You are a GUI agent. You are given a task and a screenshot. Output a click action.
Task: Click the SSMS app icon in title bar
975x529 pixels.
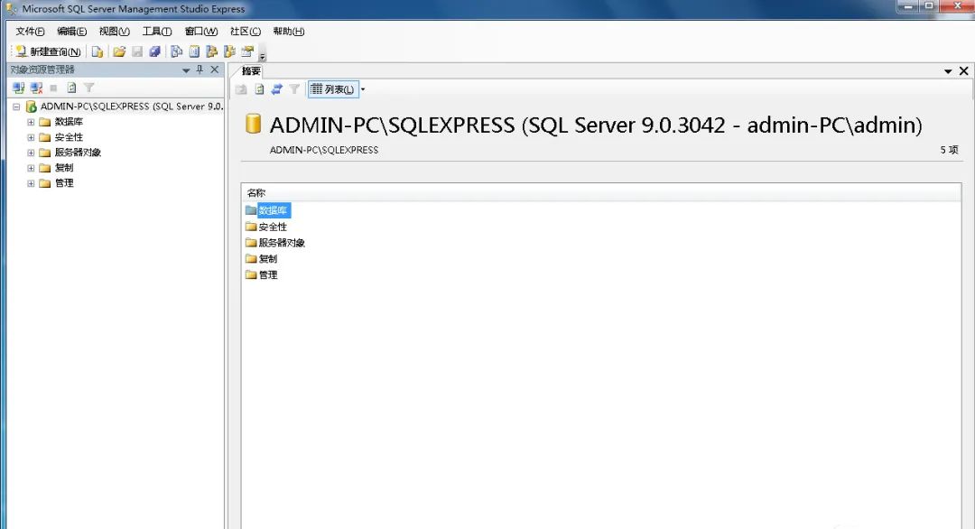click(x=11, y=9)
